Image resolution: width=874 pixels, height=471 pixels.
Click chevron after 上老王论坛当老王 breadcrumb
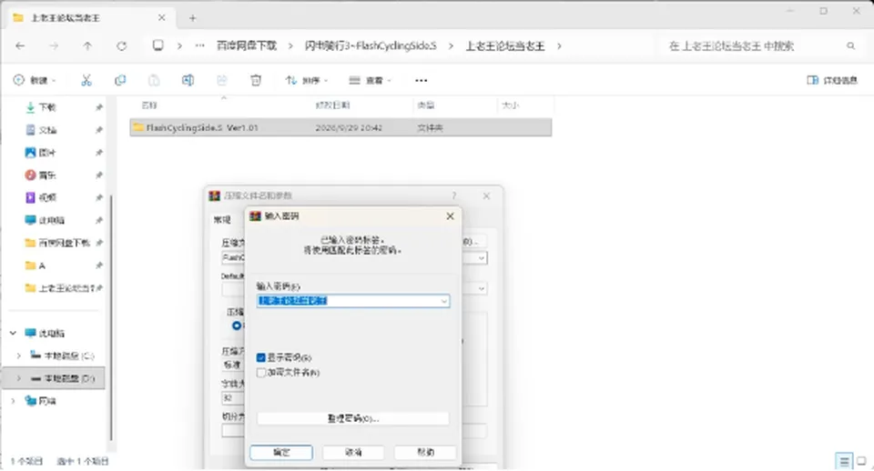pos(559,46)
